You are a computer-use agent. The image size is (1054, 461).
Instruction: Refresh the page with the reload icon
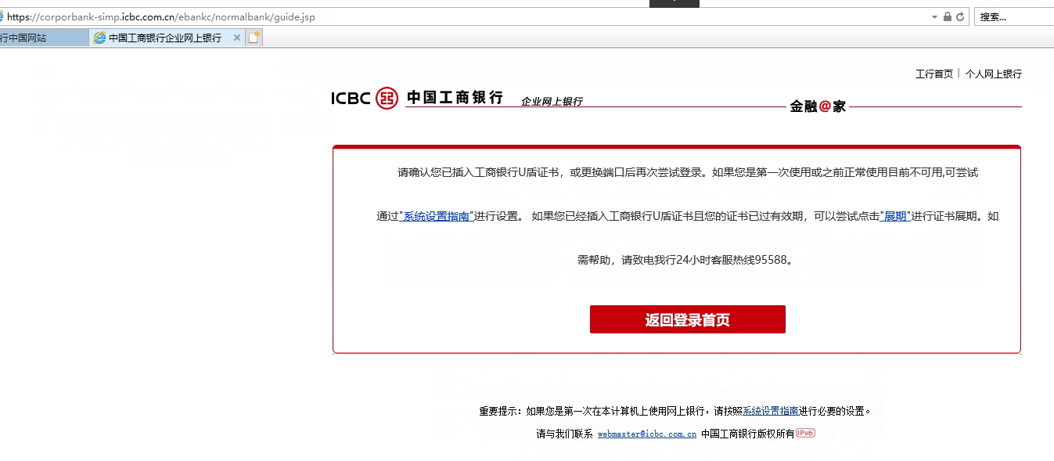[x=960, y=16]
